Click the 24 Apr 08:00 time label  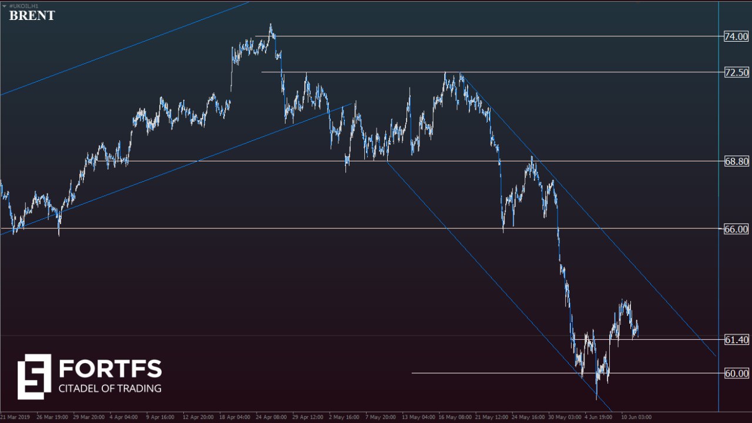point(271,417)
